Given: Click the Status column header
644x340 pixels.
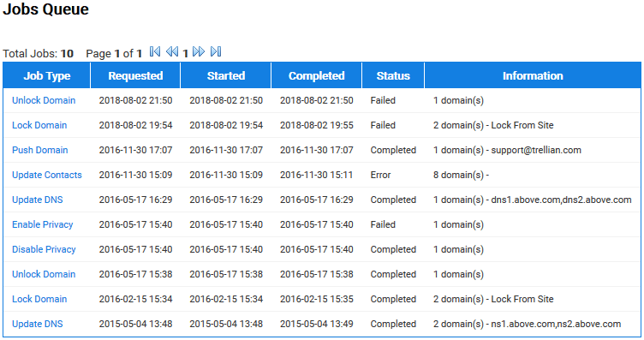Looking at the screenshot, I should point(393,75).
